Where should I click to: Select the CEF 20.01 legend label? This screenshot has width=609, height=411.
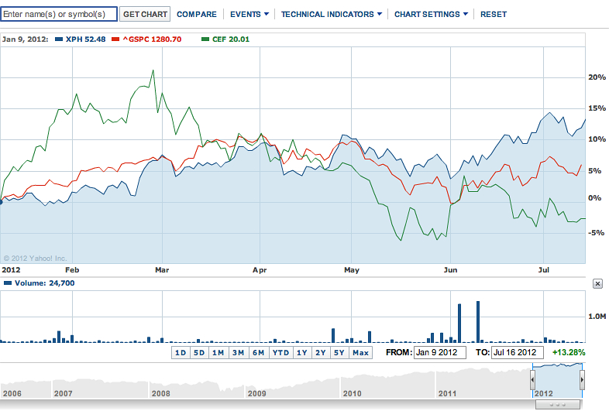coord(231,39)
